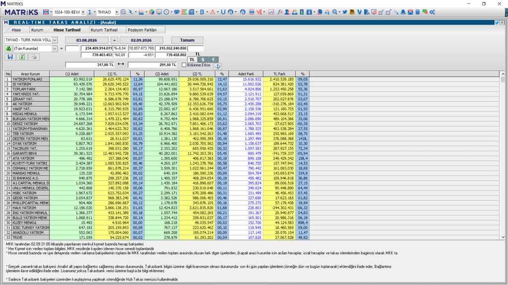This screenshot has width=508, height=285.
Task: Open the 1024-100-BEYAZ layout dropdown
Action: coord(83,12)
